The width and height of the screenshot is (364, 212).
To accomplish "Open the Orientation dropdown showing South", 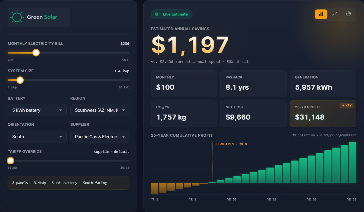I will [x=37, y=137].
